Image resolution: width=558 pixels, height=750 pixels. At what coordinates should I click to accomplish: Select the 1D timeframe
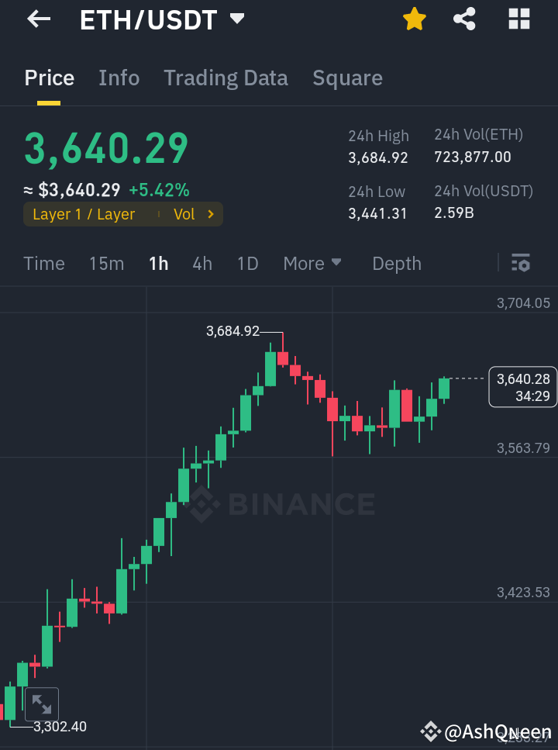(247, 263)
